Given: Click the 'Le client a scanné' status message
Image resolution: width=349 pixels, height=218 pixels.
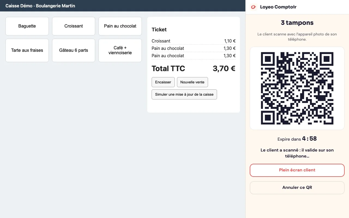Looking at the screenshot, I should click(x=297, y=153).
